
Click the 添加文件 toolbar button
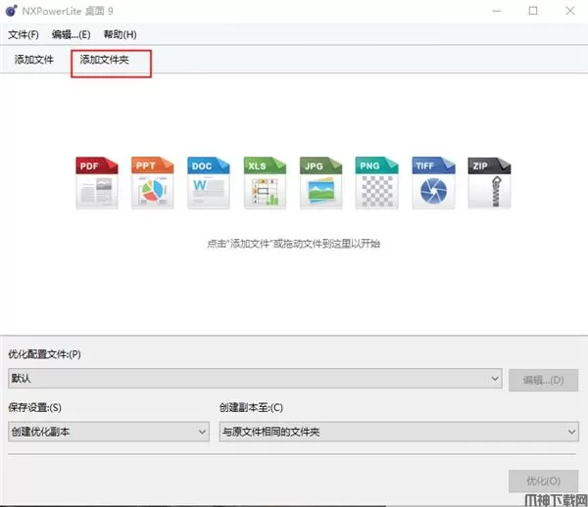pyautogui.click(x=34, y=61)
